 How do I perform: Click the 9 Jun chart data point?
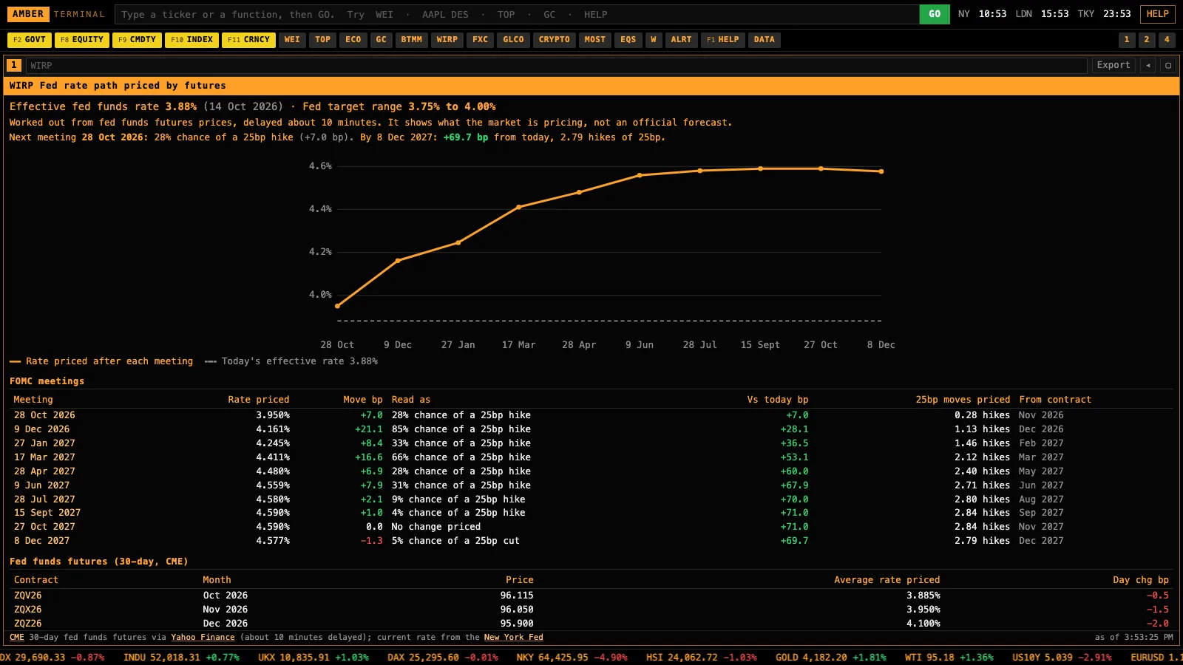point(640,175)
